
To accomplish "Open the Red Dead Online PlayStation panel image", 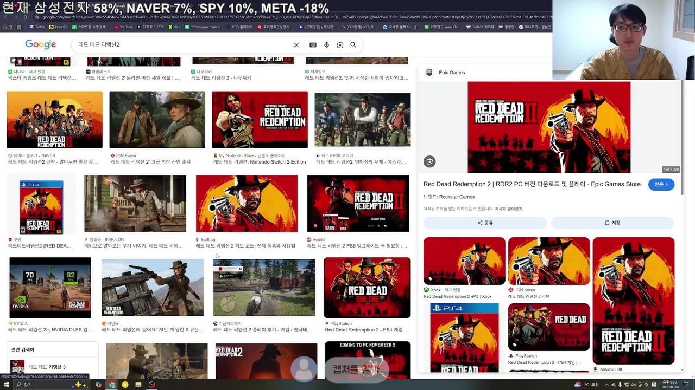I will tap(549, 327).
